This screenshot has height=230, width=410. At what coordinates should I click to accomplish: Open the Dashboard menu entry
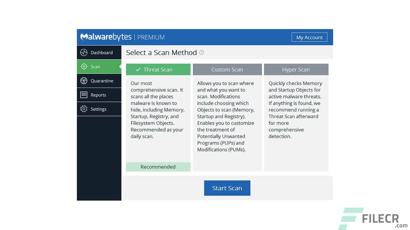click(x=102, y=52)
